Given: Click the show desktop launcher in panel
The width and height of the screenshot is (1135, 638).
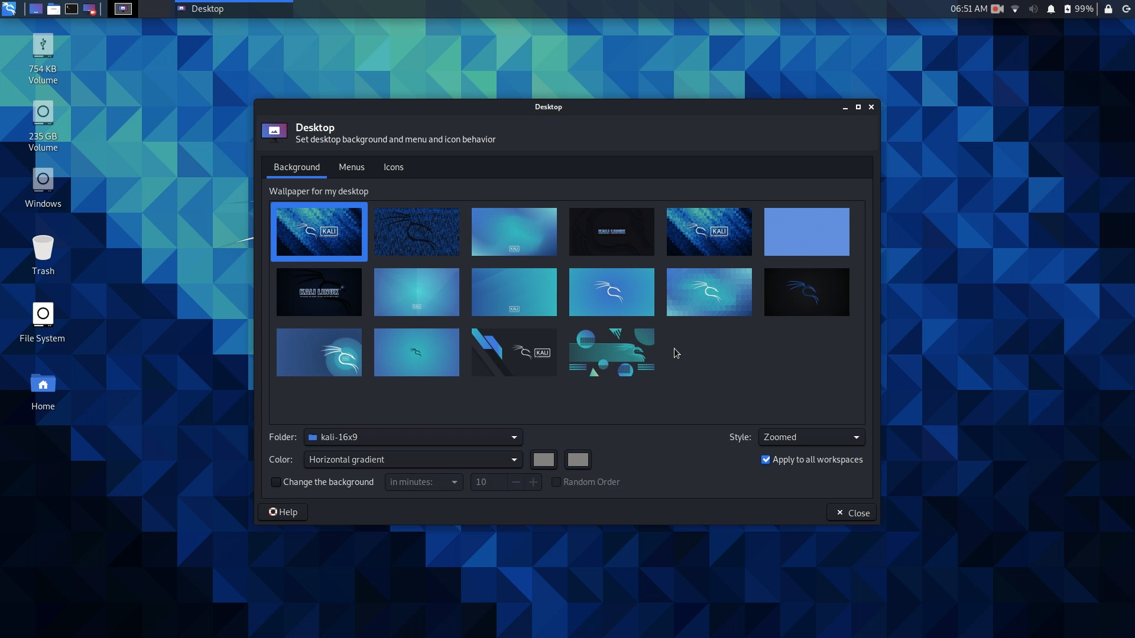Looking at the screenshot, I should click(36, 9).
